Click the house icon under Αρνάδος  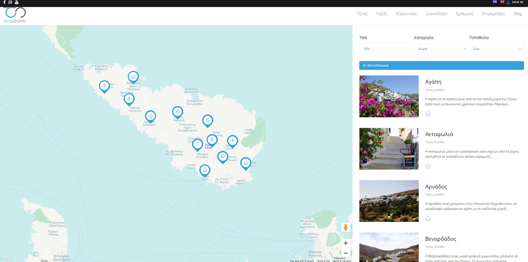428,219
